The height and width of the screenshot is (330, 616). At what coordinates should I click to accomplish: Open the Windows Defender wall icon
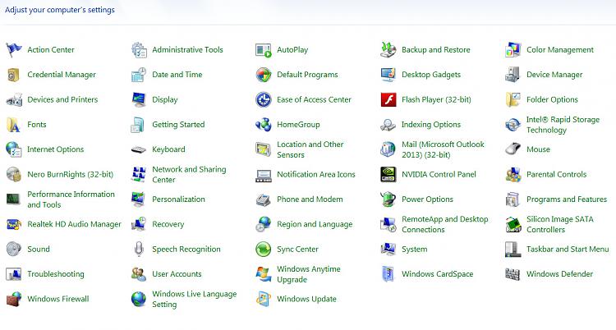513,274
